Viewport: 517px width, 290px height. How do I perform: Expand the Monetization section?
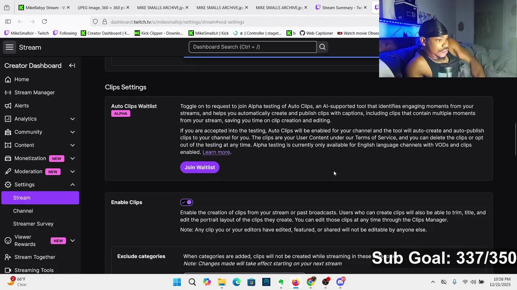(72, 158)
